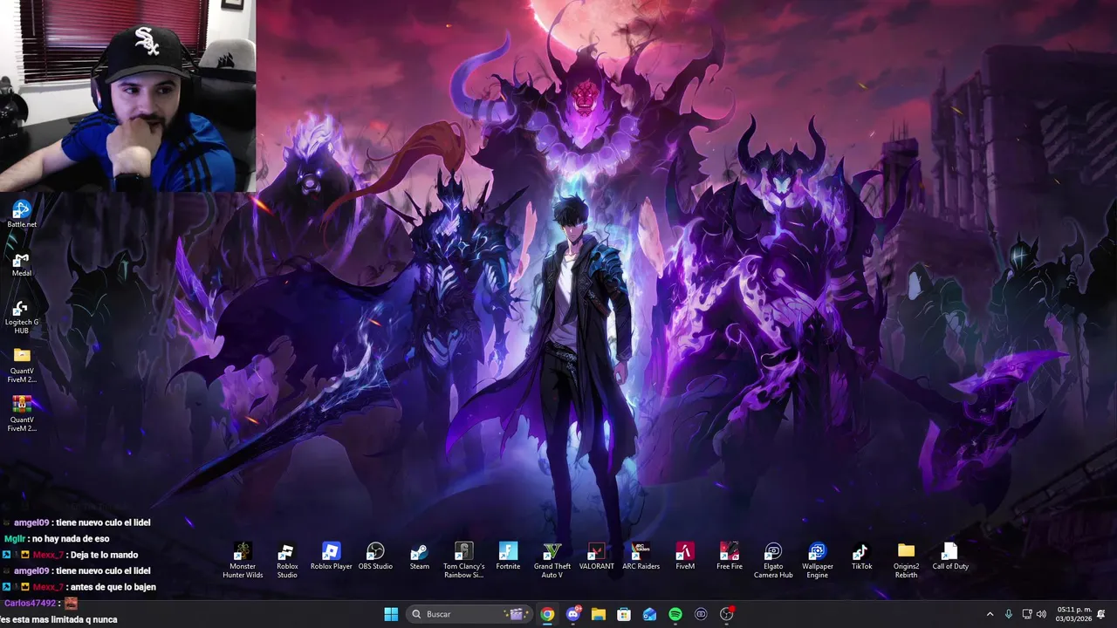This screenshot has width=1117, height=628.
Task: Click the webcam overlay thumbnail
Action: point(127,96)
